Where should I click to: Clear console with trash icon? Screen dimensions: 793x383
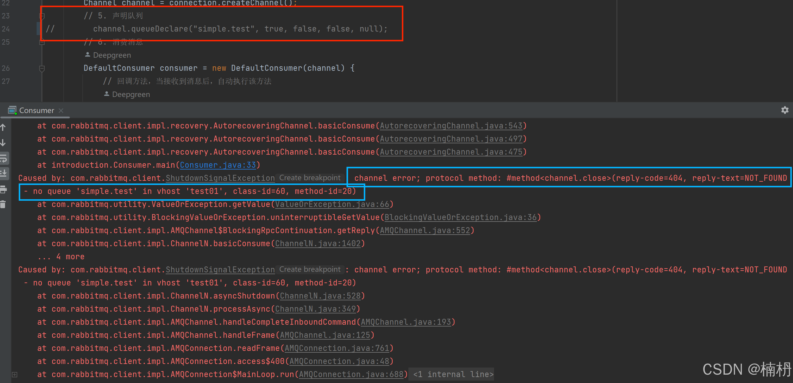[x=3, y=205]
